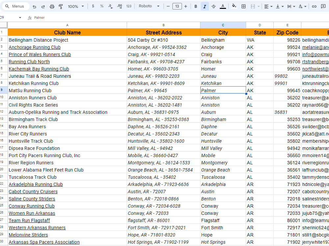This screenshot has width=329, height=246.
Task: Select the city cell Orange Beach
Action: click(223, 170)
